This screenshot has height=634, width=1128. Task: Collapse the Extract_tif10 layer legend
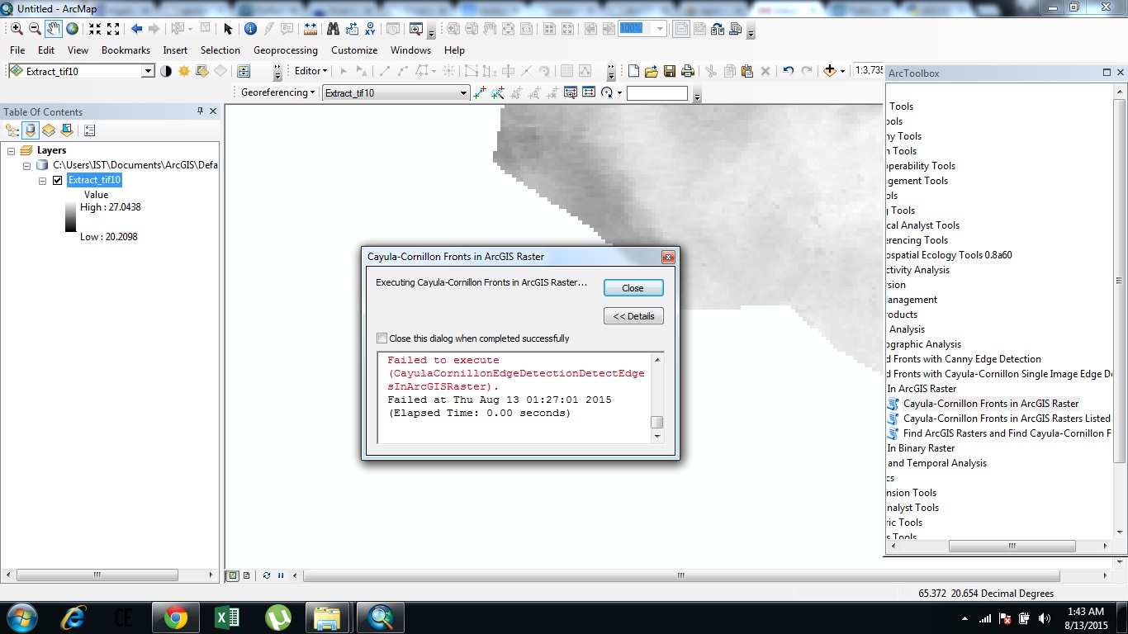click(x=42, y=181)
